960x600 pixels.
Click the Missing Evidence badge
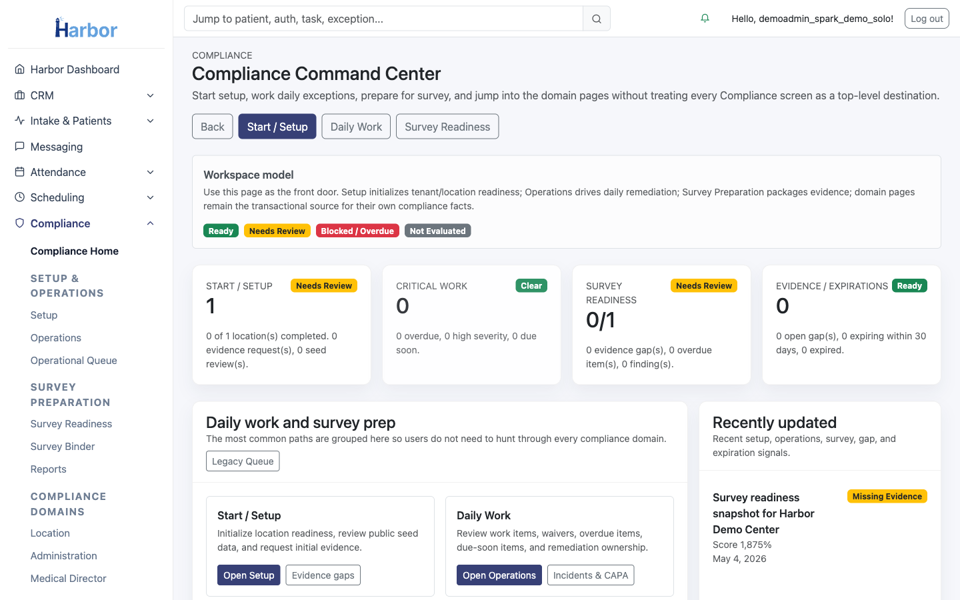887,496
